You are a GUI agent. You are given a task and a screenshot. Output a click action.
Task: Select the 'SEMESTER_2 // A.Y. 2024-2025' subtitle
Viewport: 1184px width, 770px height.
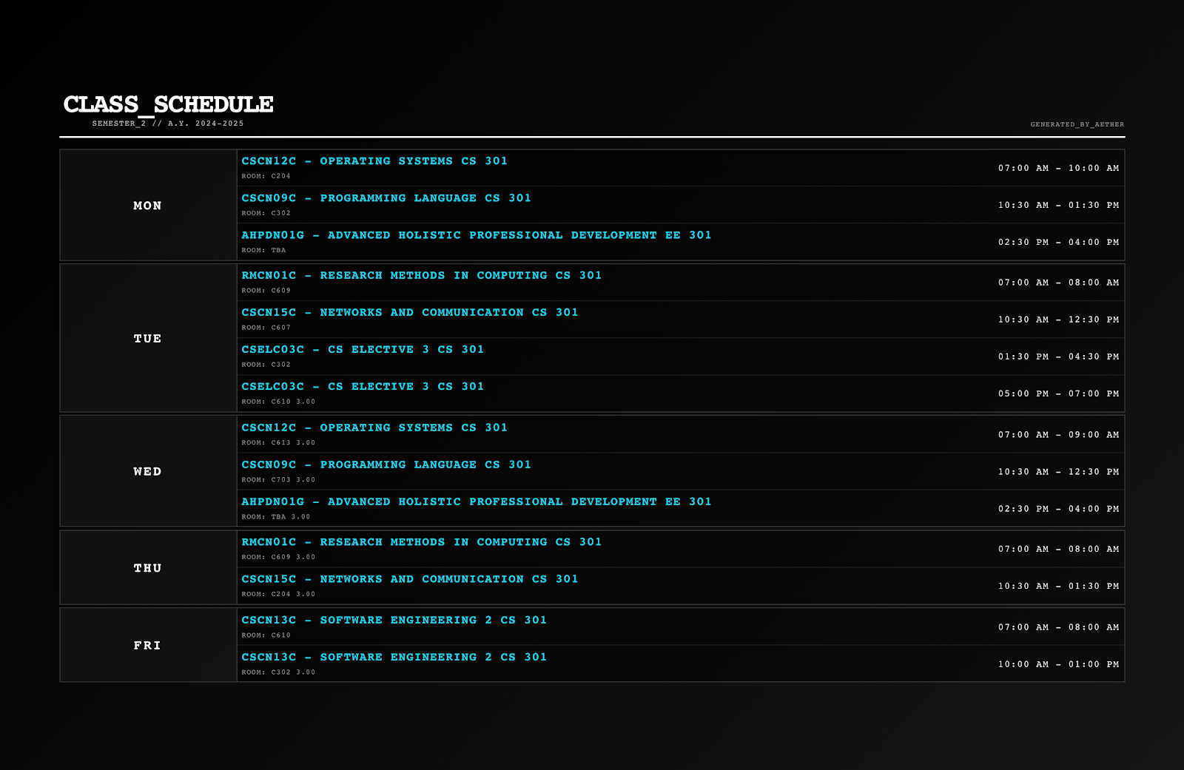pos(168,124)
